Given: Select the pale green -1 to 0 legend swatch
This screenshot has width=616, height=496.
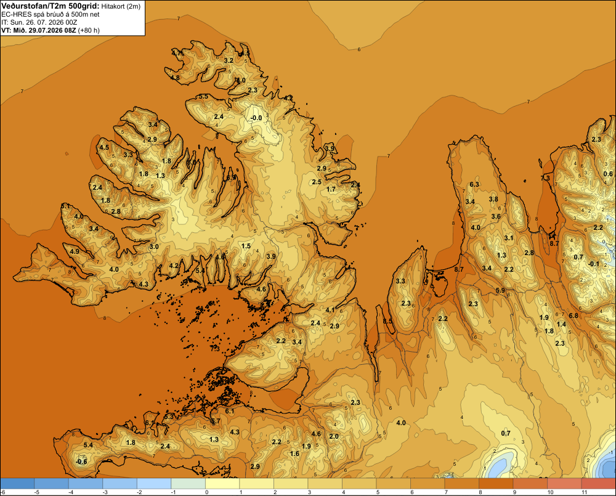Looking at the screenshot, I should click(188, 484).
